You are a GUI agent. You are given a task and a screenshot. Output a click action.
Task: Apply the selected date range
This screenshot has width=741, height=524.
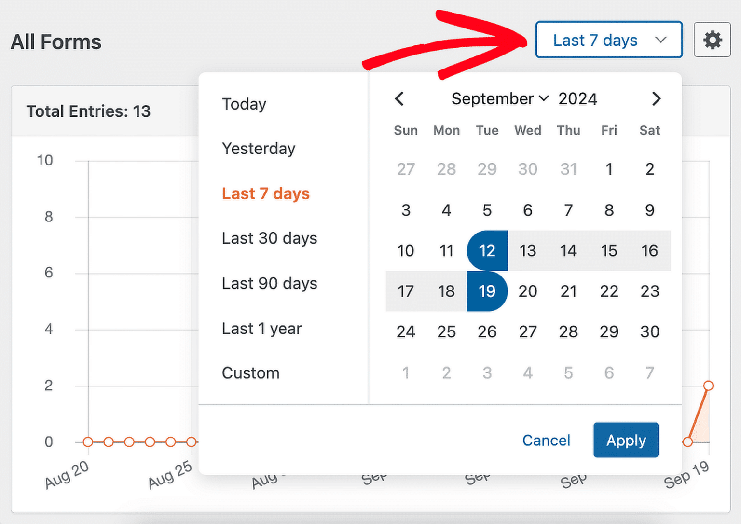[626, 440]
